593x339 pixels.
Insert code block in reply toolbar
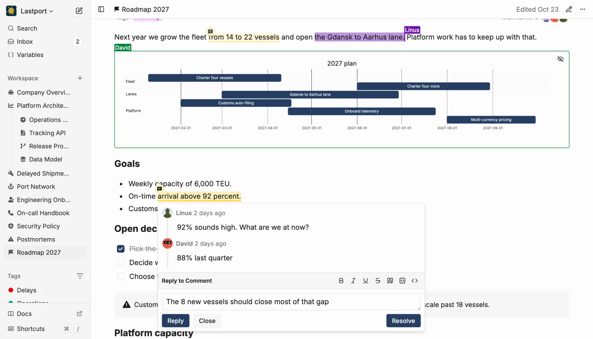402,281
